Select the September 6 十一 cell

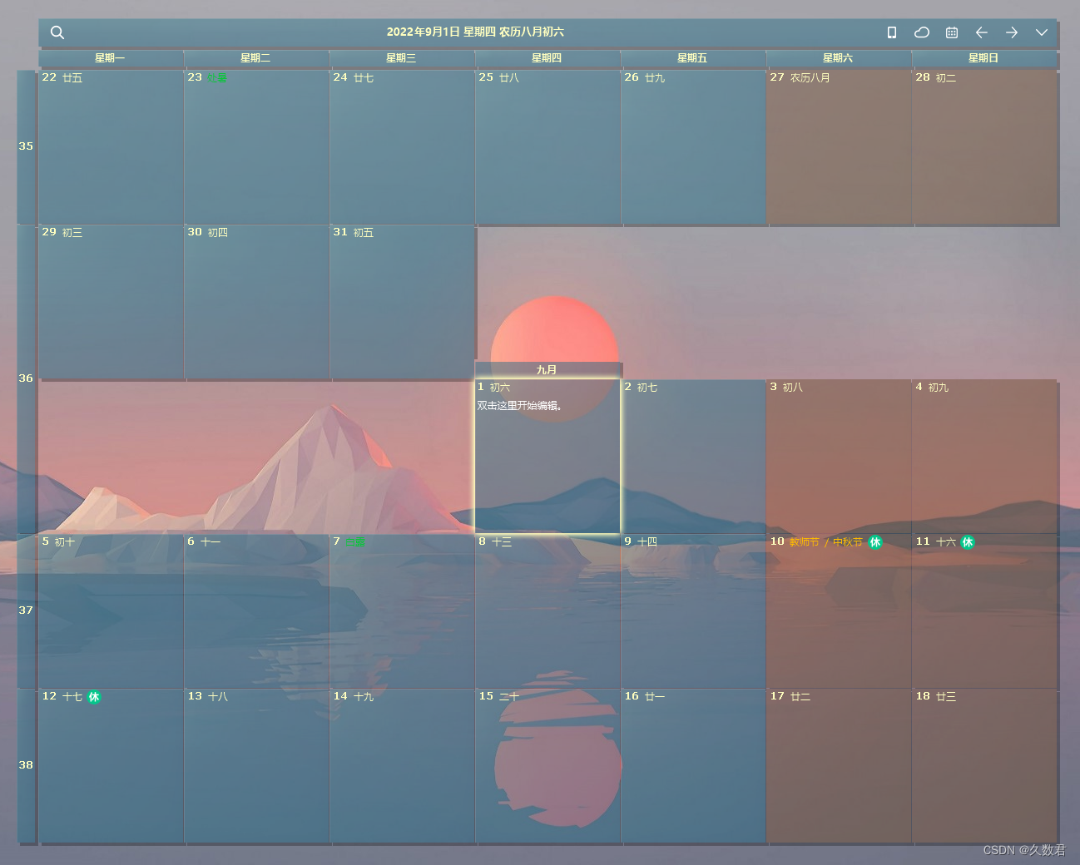point(256,611)
